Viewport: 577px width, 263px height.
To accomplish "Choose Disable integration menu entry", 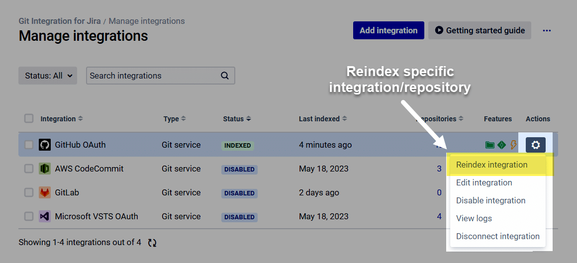I will coord(498,201).
